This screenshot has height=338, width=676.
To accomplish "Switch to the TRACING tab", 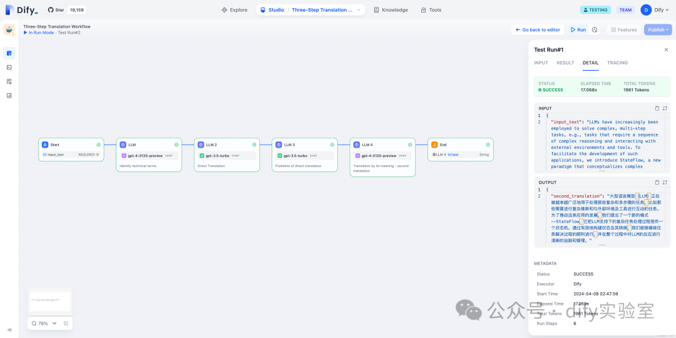I will point(617,63).
